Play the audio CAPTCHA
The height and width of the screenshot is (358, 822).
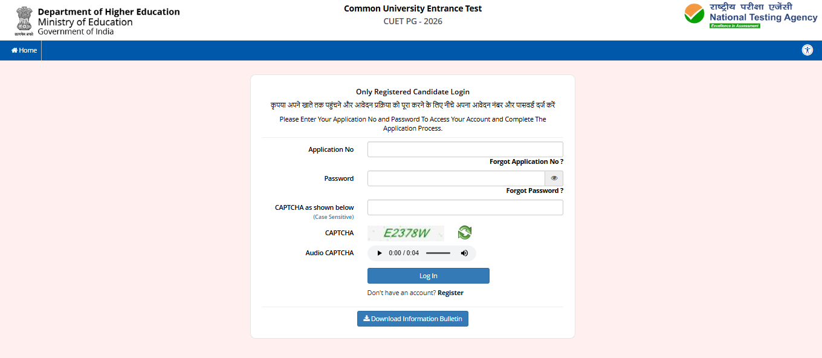[x=380, y=253]
